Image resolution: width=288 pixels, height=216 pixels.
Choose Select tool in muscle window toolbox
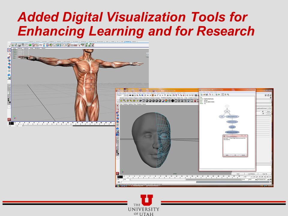[9, 50]
